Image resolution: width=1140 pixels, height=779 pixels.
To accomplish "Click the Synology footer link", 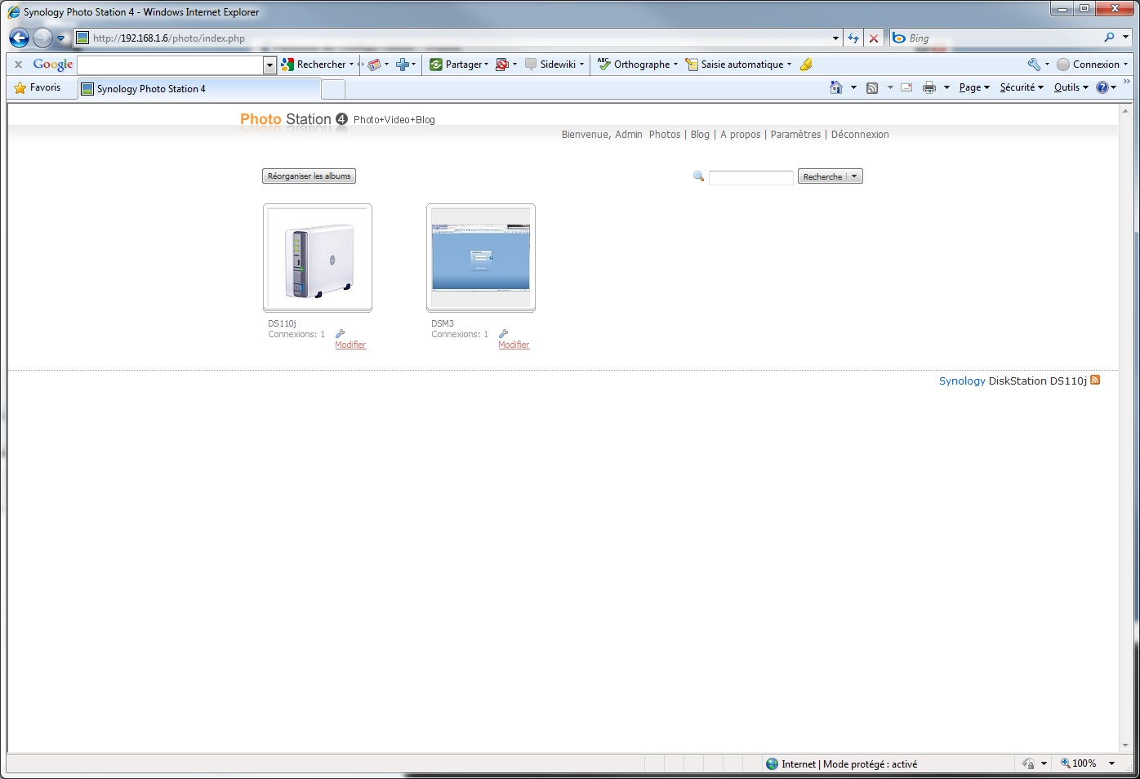I will [x=962, y=381].
